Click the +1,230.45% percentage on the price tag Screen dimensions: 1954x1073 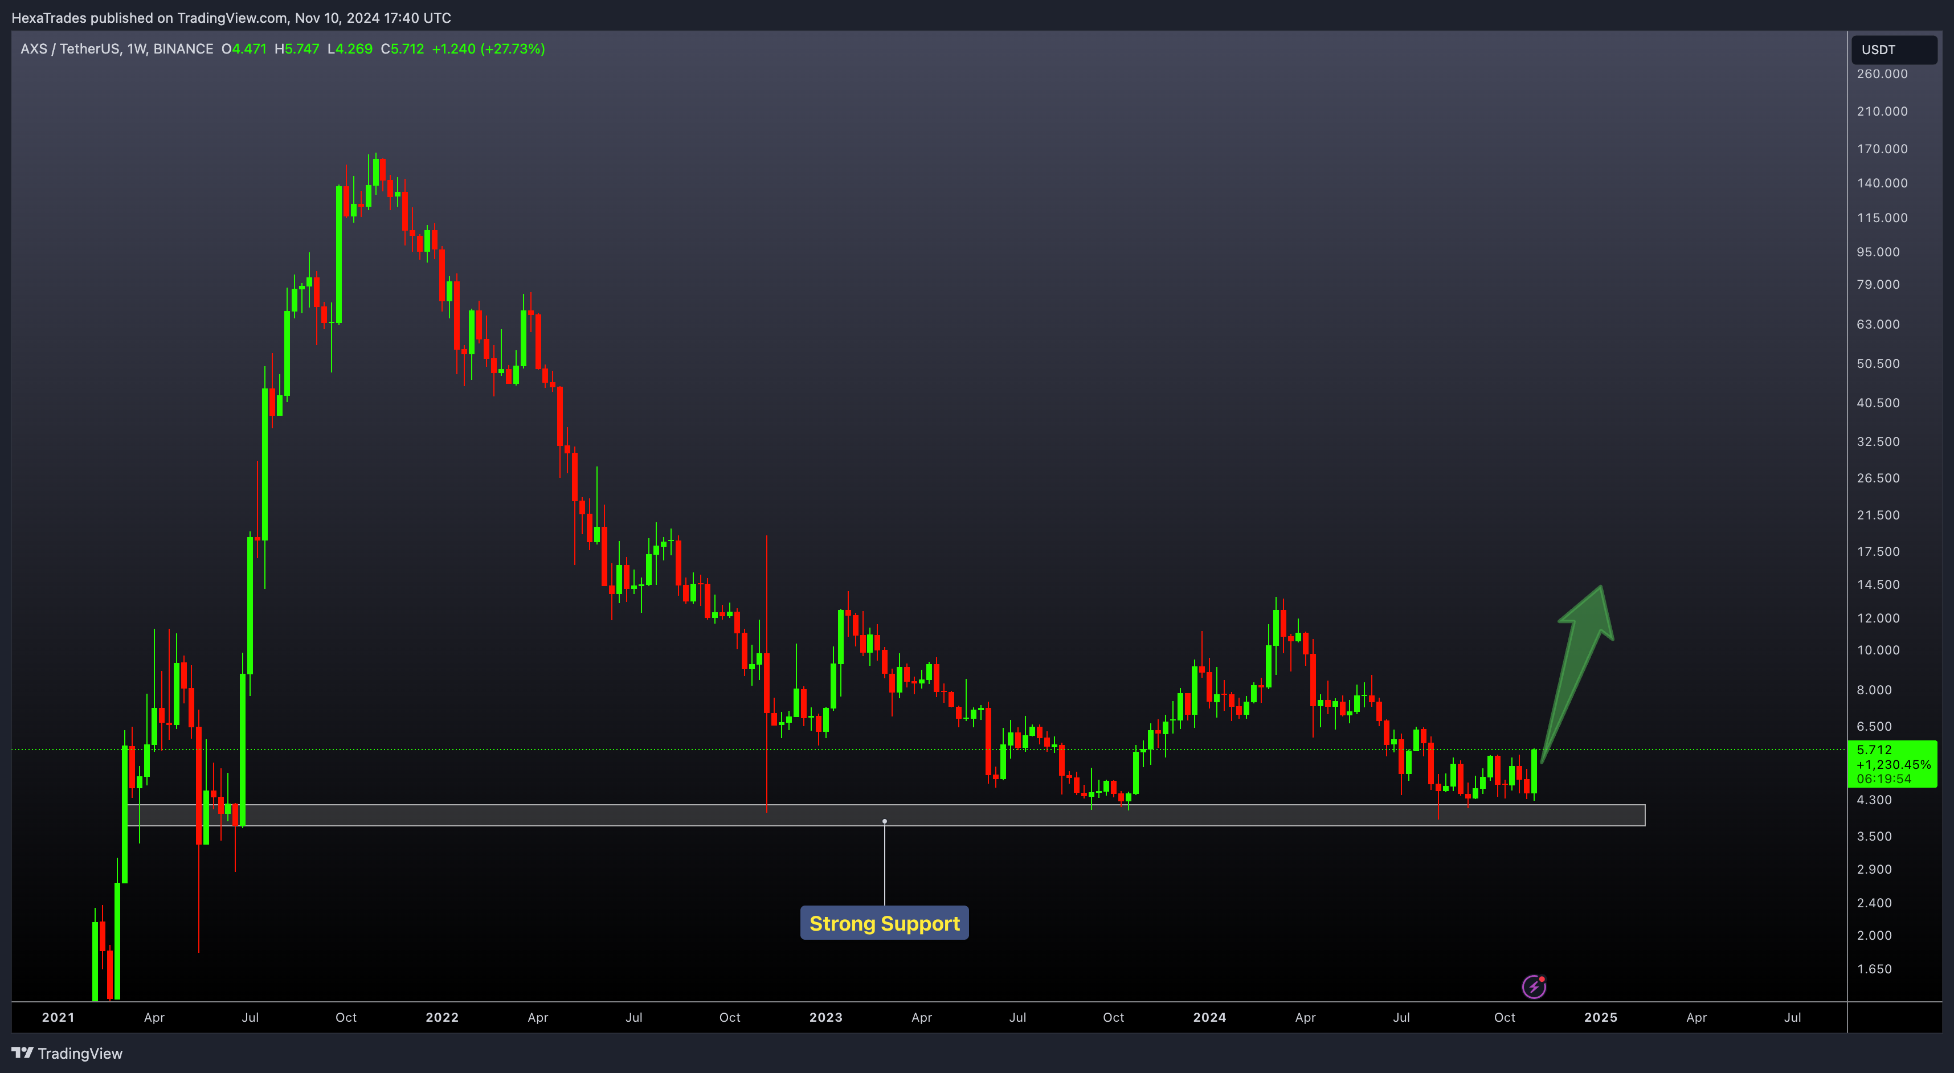(x=1893, y=764)
